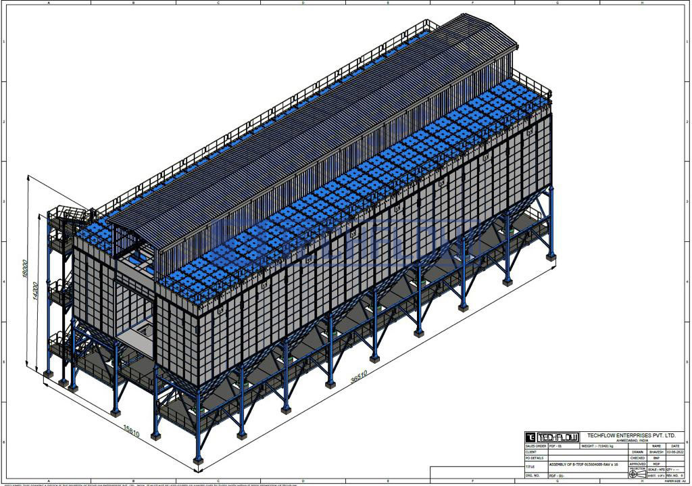Viewport: 692px width, 486px height.
Task: Click the TITLE field with assembly name
Action: pos(588,466)
